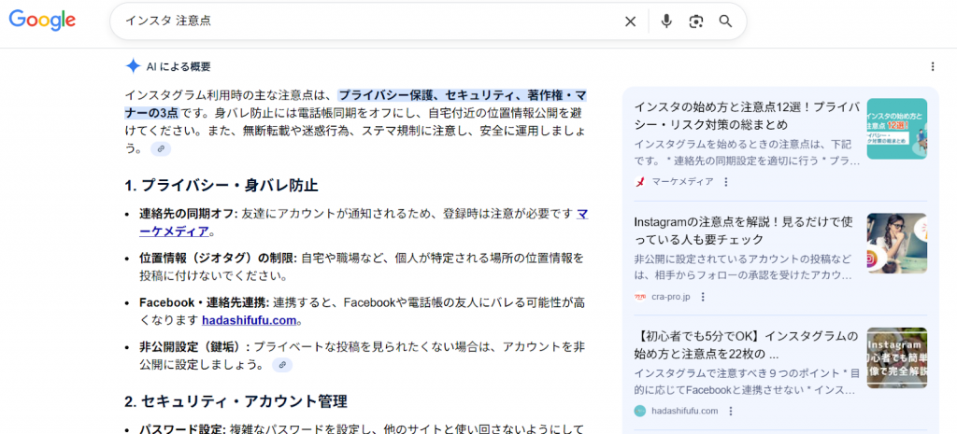This screenshot has width=957, height=434.
Task: Open the three-dot menu beside cra-pro.jp
Action: point(703,297)
